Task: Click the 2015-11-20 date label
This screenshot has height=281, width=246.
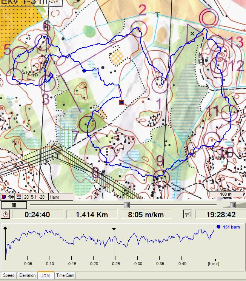Action: click(35, 197)
